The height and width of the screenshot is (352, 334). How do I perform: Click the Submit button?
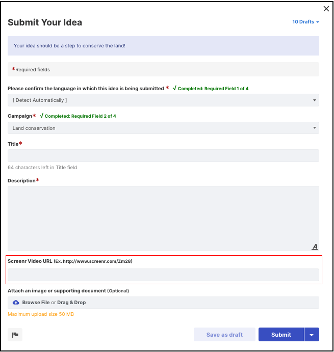tap(281, 335)
